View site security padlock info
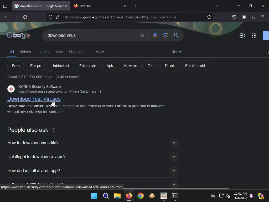269x202 pixels. pyautogui.click(x=58, y=17)
